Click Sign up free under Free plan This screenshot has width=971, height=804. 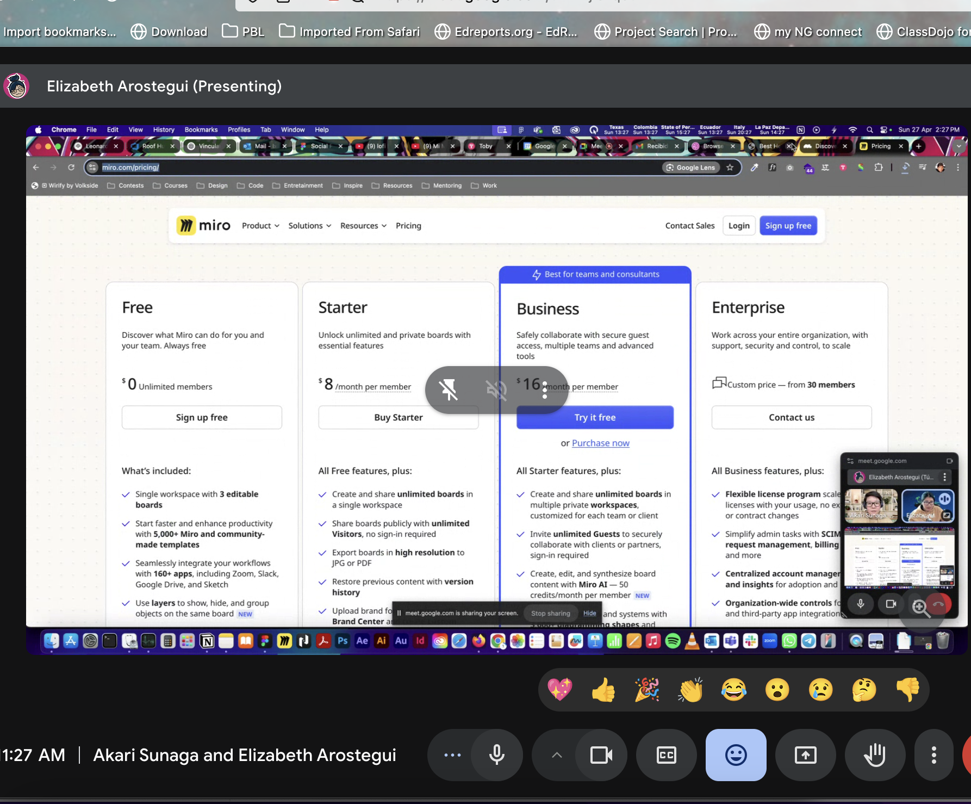[202, 417]
